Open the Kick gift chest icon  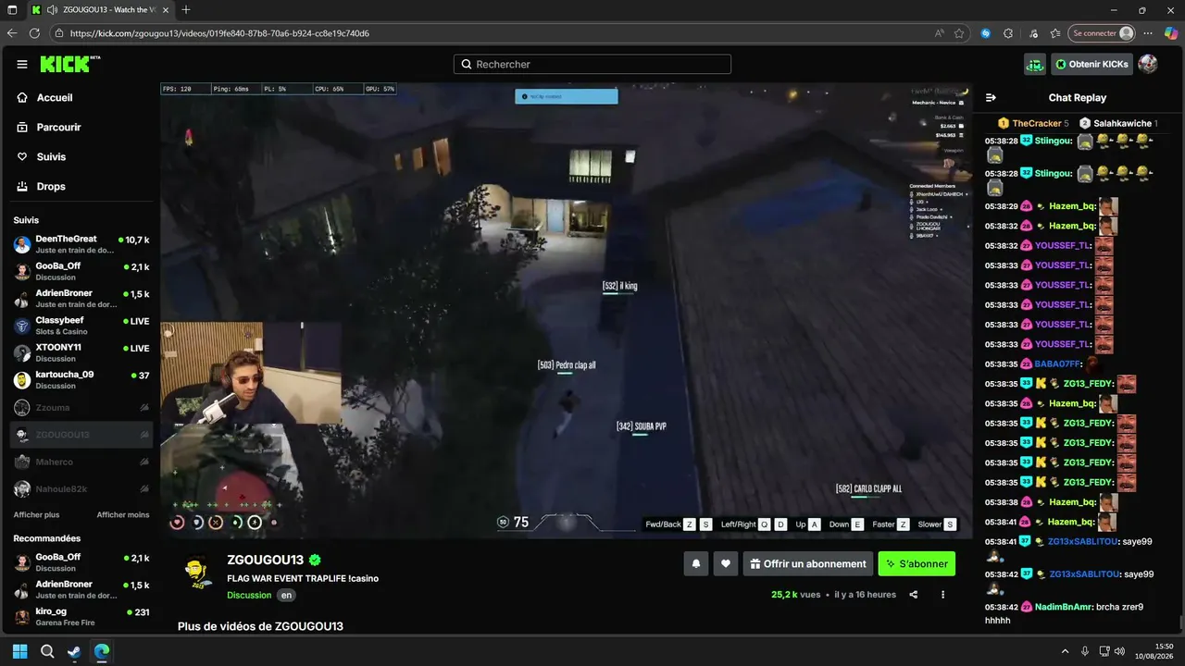pyautogui.click(x=1035, y=65)
